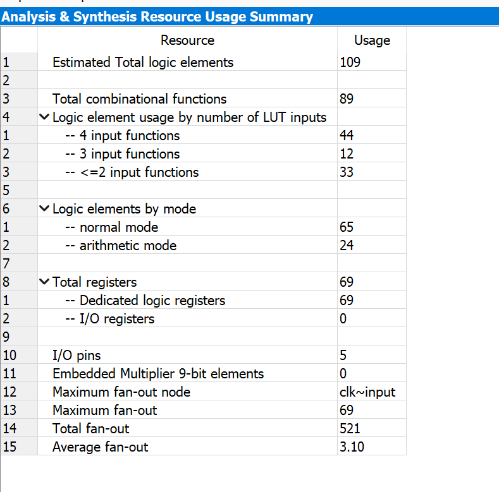Select usage value 24
This screenshot has width=499, height=492.
(x=346, y=245)
